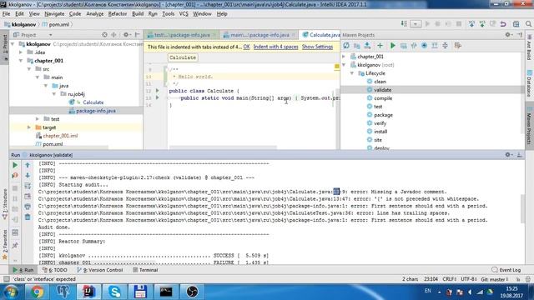
Task: Collapse the src folder
Action: pos(29,69)
